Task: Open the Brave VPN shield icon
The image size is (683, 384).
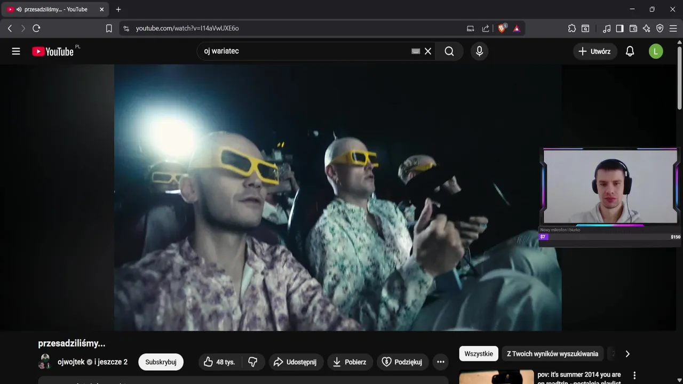Action: 660,28
